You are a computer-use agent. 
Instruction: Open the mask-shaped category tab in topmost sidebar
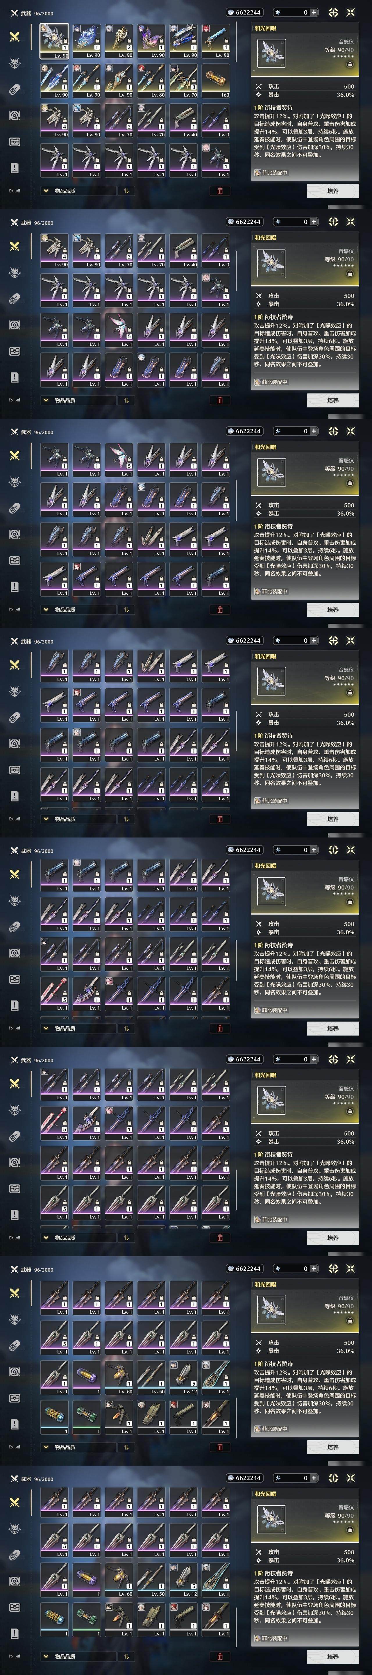tap(14, 142)
